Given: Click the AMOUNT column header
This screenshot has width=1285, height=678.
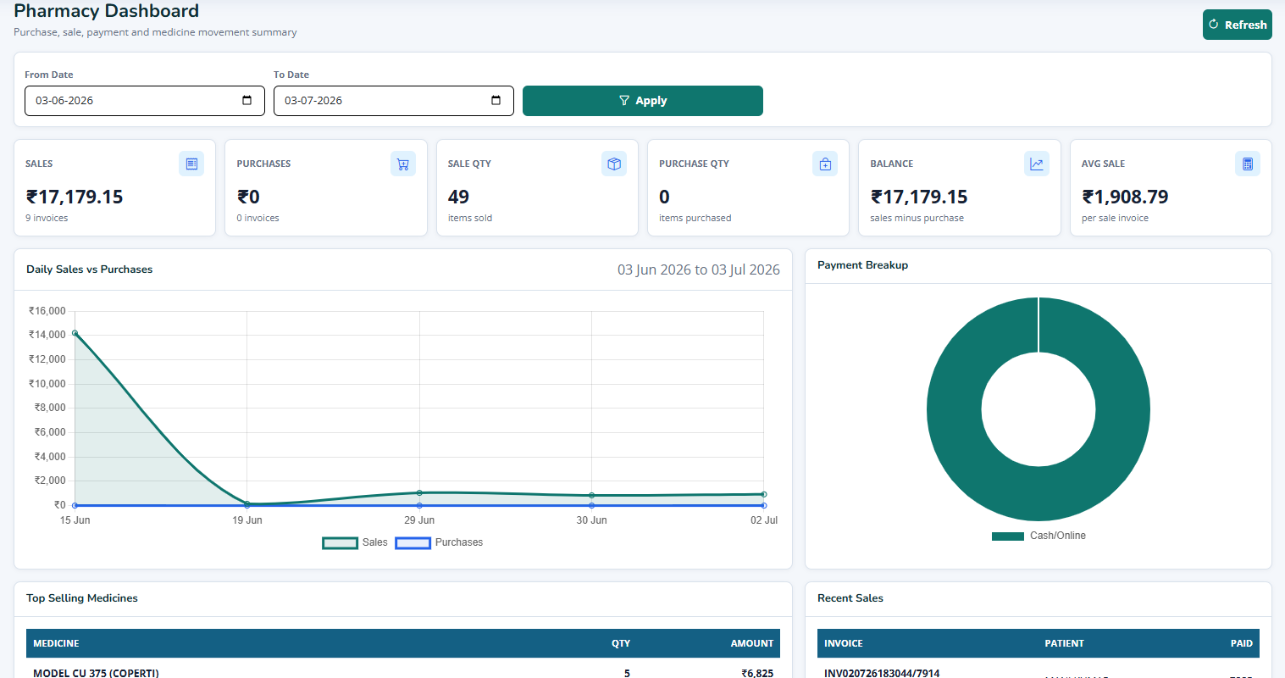Looking at the screenshot, I should (x=752, y=643).
